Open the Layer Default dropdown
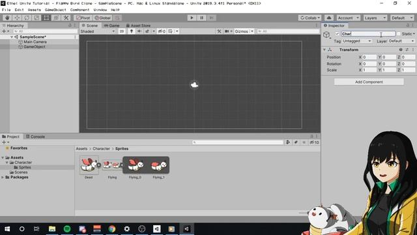This screenshot has width=417, height=235. click(401, 41)
